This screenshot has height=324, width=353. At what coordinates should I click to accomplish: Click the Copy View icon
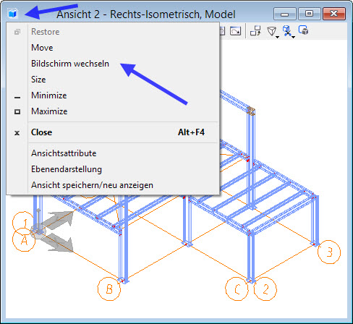click(255, 31)
